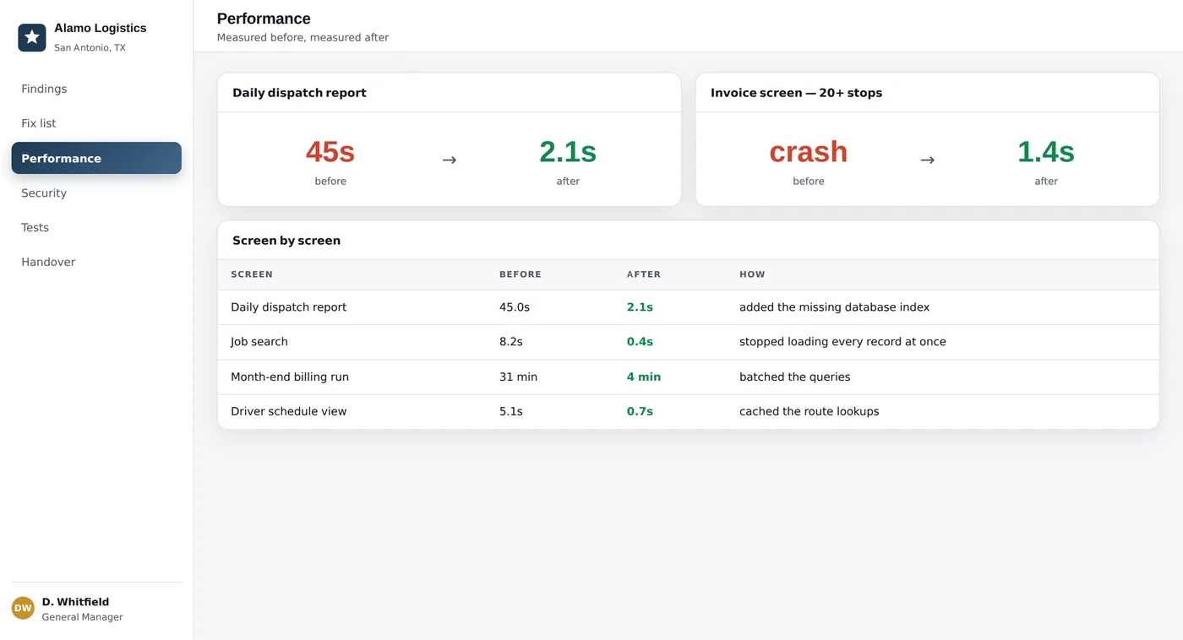Viewport: 1183px width, 640px height.
Task: Click the 45.0s before cell
Action: [x=515, y=307]
